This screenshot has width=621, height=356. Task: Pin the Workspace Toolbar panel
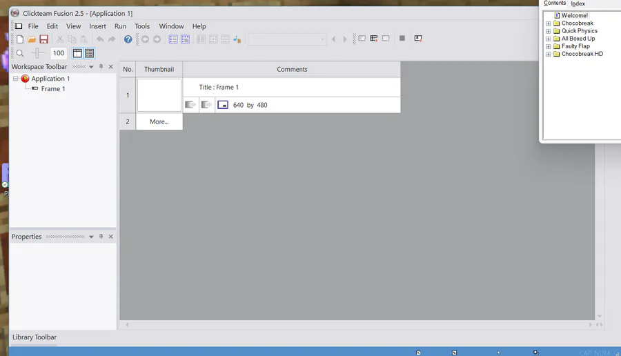point(101,66)
